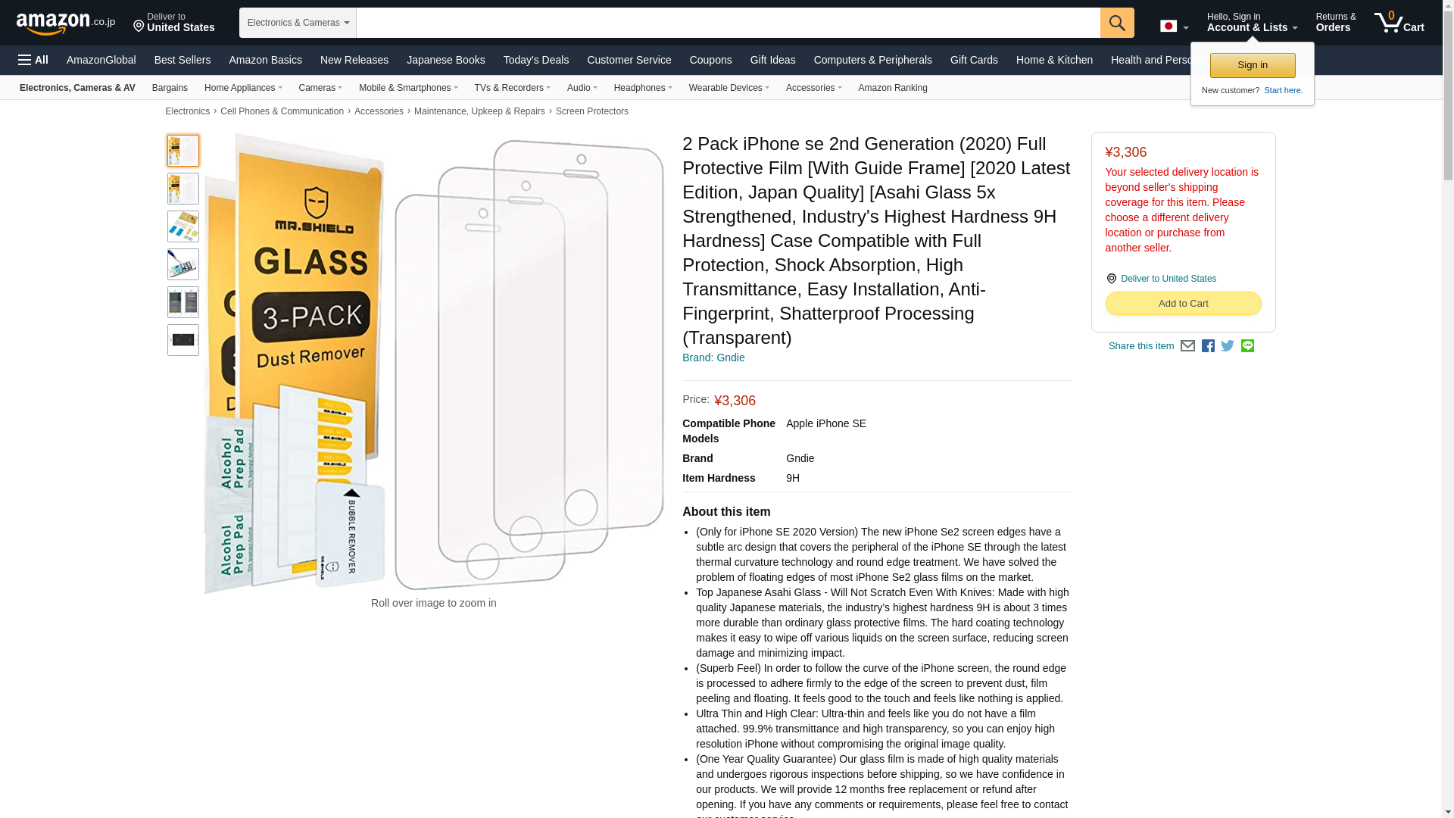Click the yellow Sign in button
The height and width of the screenshot is (818, 1454).
coord(1253,65)
